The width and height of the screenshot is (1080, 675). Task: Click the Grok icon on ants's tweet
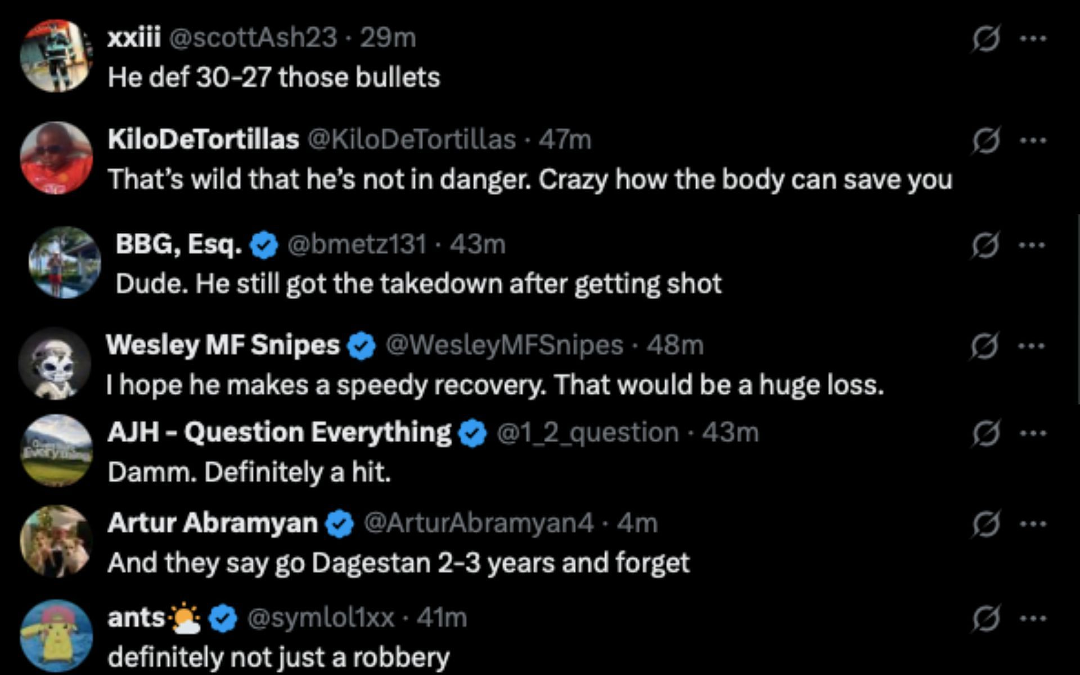(985, 618)
